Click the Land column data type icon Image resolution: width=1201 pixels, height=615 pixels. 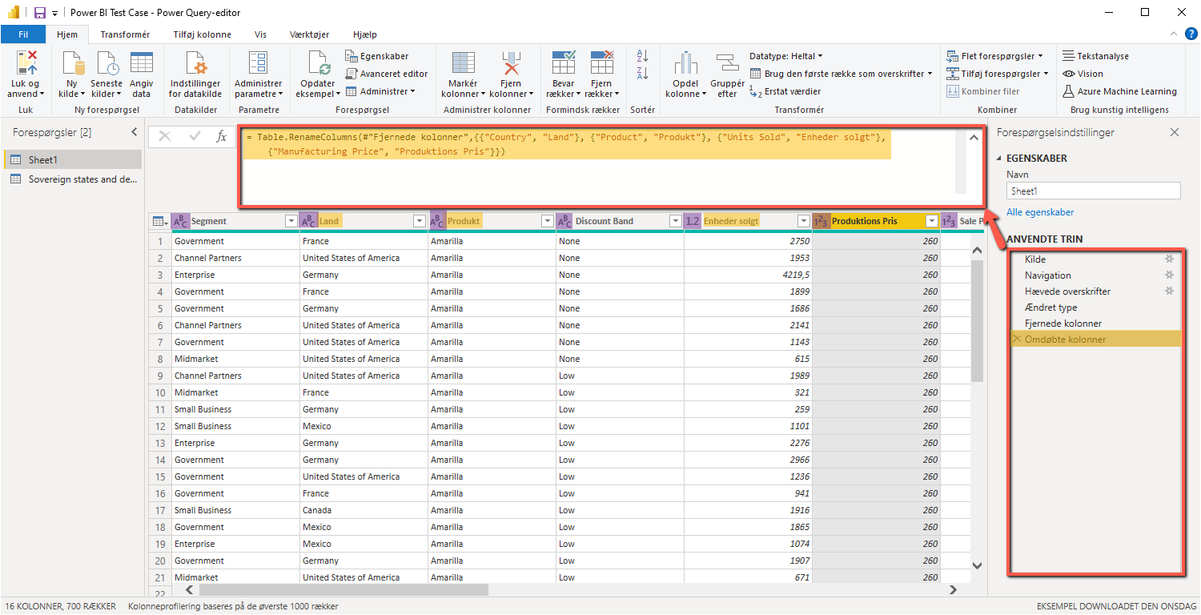[308, 221]
